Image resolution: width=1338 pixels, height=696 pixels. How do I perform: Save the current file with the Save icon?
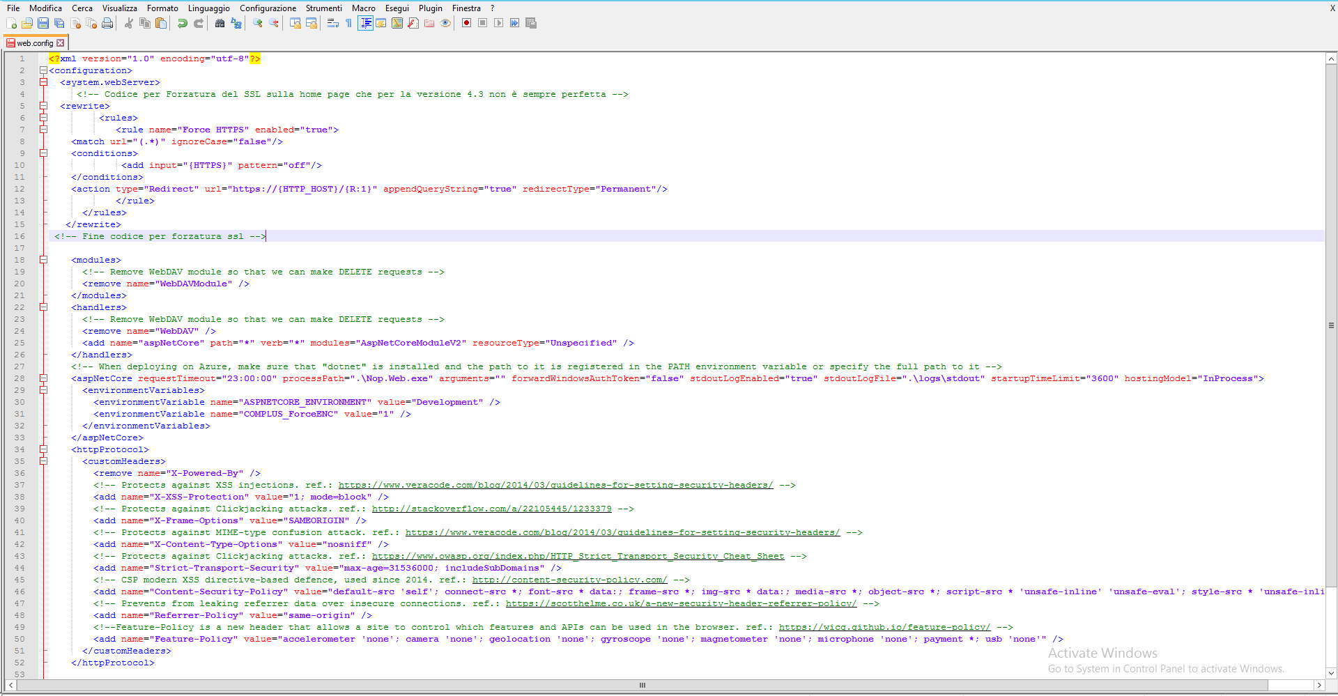(43, 23)
